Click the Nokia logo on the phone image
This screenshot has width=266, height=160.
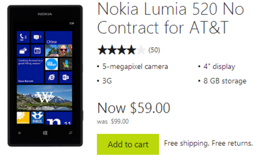45,14
